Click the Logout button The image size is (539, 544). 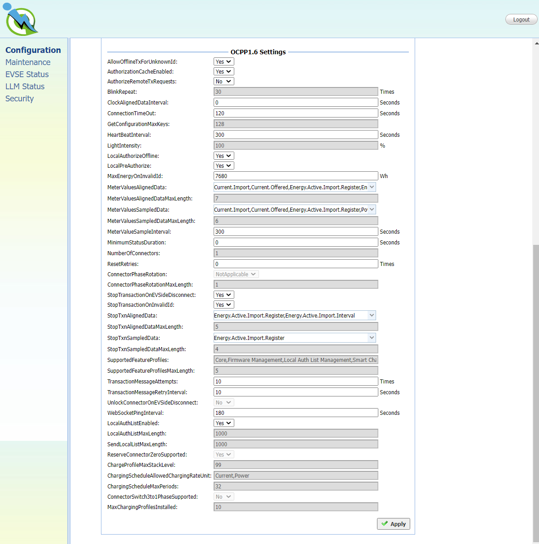[521, 19]
